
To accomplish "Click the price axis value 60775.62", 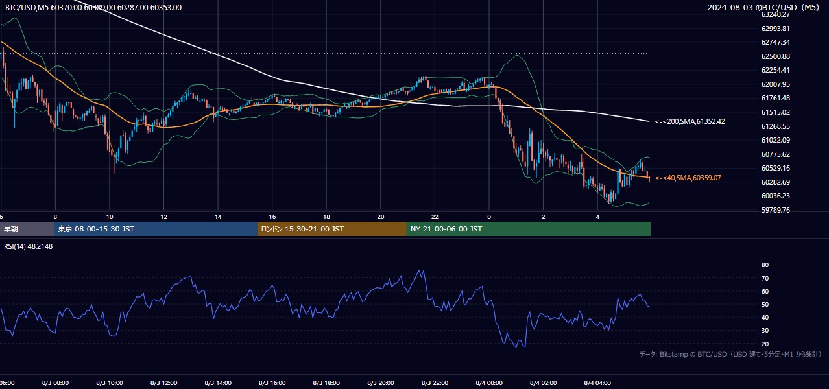I will (x=775, y=154).
